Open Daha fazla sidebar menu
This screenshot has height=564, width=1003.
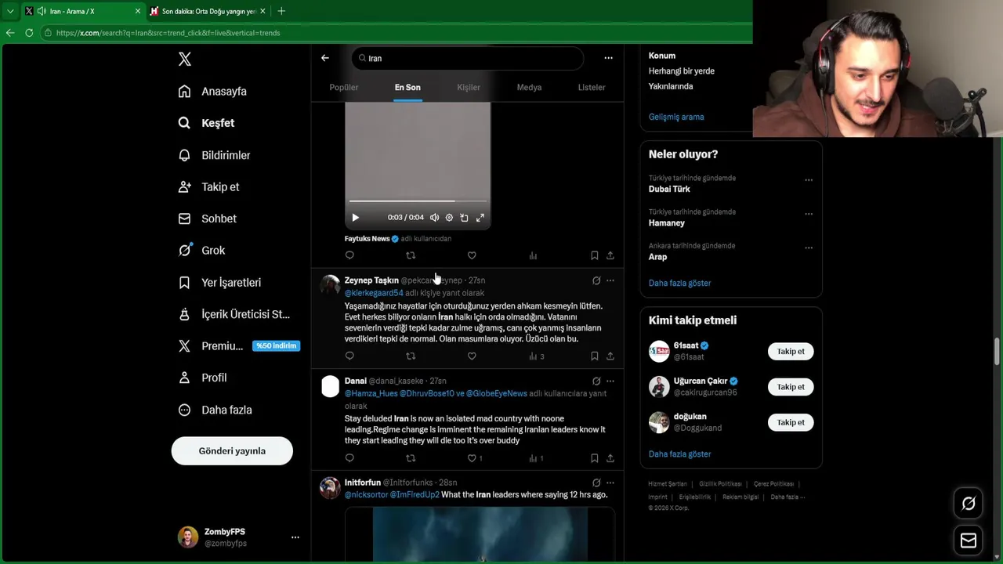click(x=215, y=410)
